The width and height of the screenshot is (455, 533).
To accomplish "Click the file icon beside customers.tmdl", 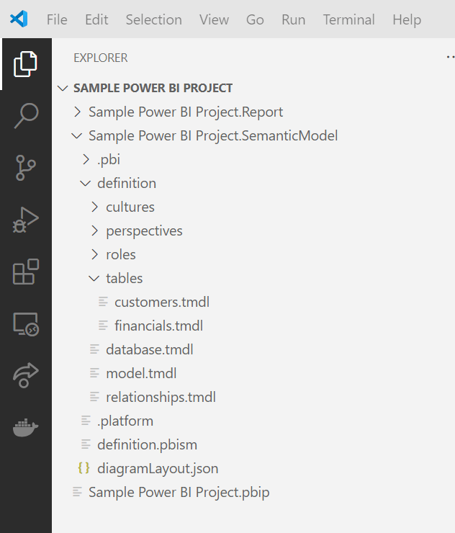I will 103,302.
